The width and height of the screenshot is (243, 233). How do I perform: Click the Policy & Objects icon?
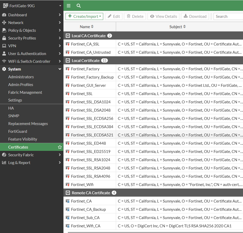tap(4, 30)
